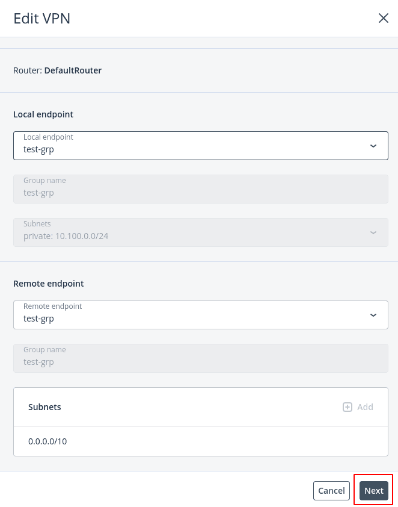Click the Remote endpoint chevron arrow
This screenshot has width=398, height=507.
[x=373, y=315]
